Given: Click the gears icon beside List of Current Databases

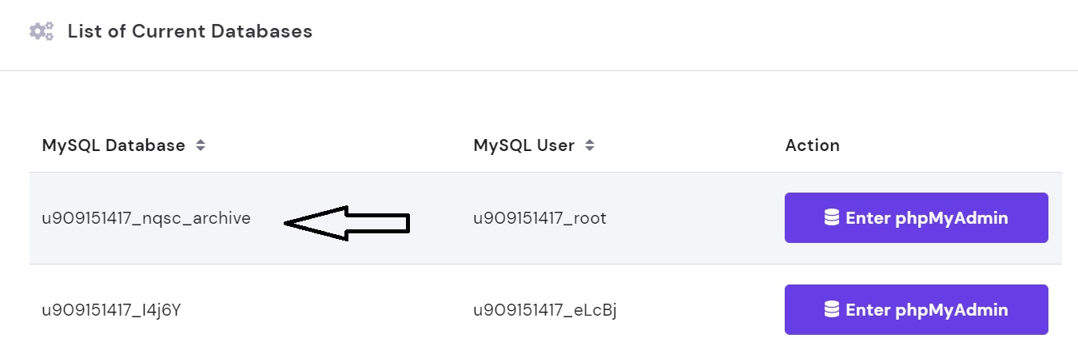Looking at the screenshot, I should pos(41,32).
